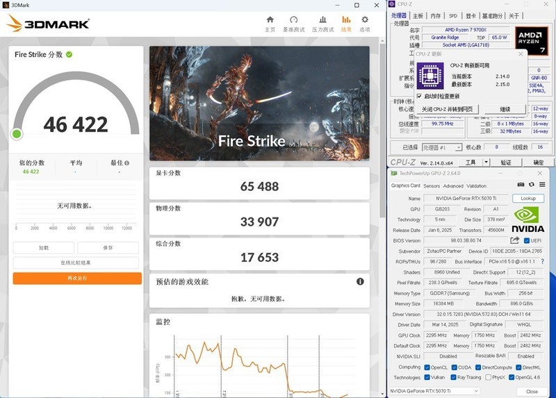The height and width of the screenshot is (398, 556).
Task: Open the benchmarks (基准测试) gauge icon
Action: coord(293,19)
